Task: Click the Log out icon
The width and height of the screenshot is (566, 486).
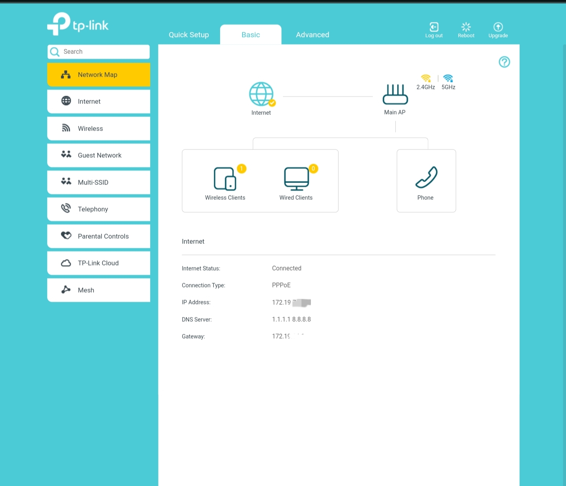Action: point(434,27)
